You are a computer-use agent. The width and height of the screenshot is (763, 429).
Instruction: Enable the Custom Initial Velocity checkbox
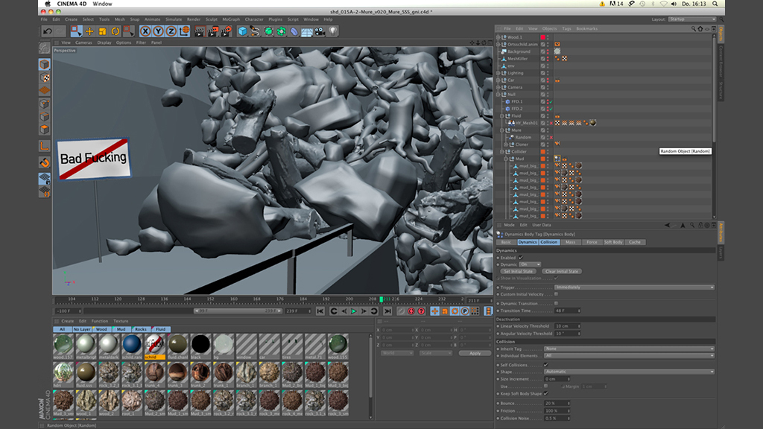click(x=556, y=295)
